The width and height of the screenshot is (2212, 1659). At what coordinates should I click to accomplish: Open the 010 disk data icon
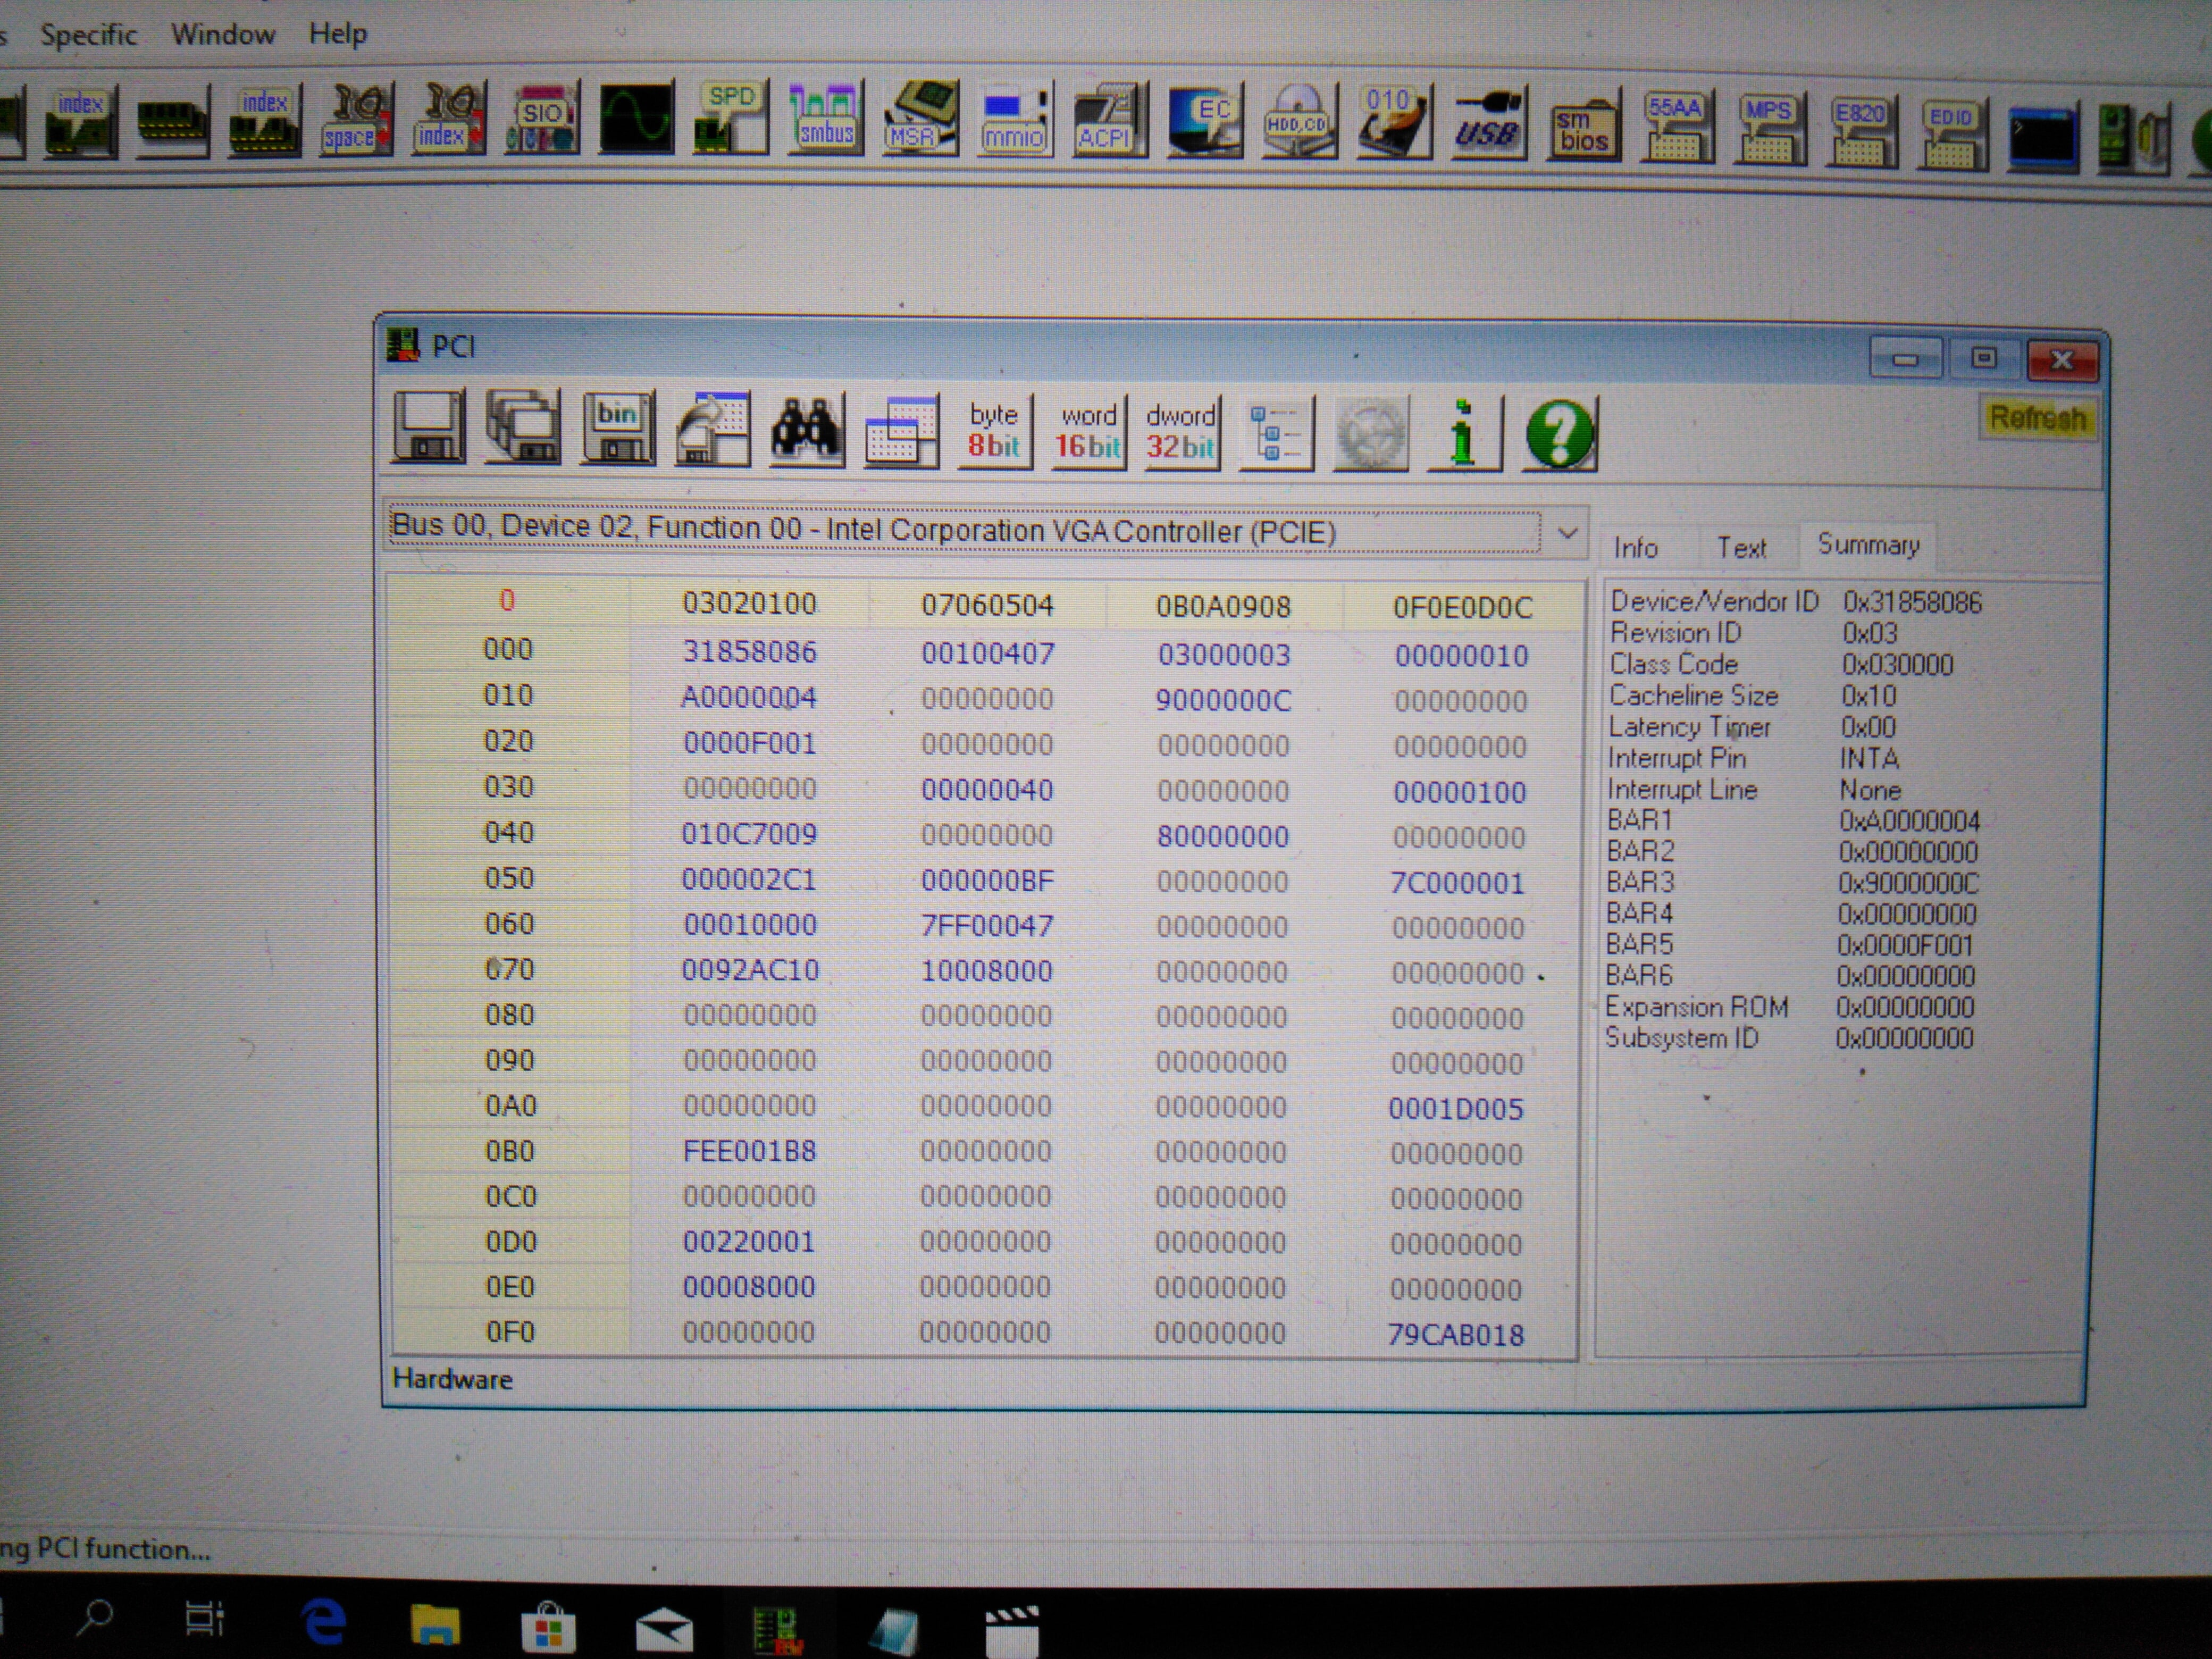[1394, 123]
